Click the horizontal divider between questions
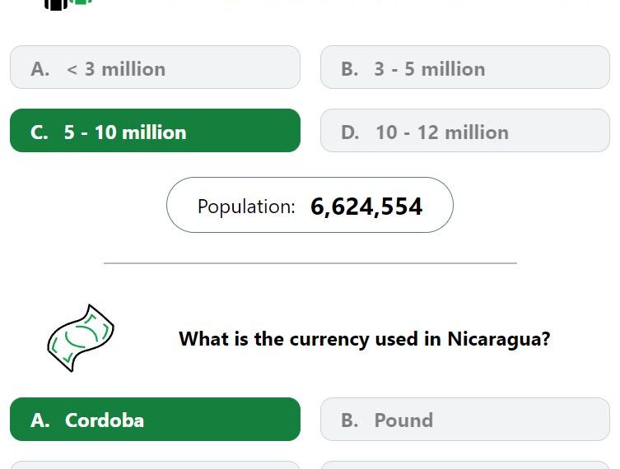This screenshot has width=620, height=469. point(310,263)
